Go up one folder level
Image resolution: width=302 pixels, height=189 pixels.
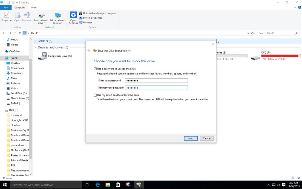(19, 33)
